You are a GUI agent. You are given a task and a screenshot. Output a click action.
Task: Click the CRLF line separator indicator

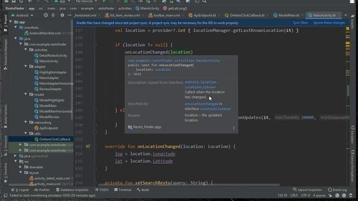tap(294, 195)
